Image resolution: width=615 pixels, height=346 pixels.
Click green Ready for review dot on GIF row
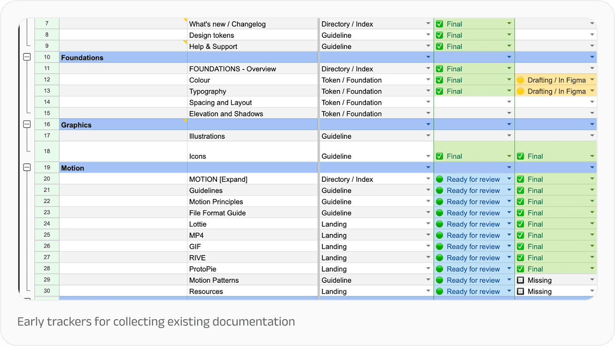440,247
